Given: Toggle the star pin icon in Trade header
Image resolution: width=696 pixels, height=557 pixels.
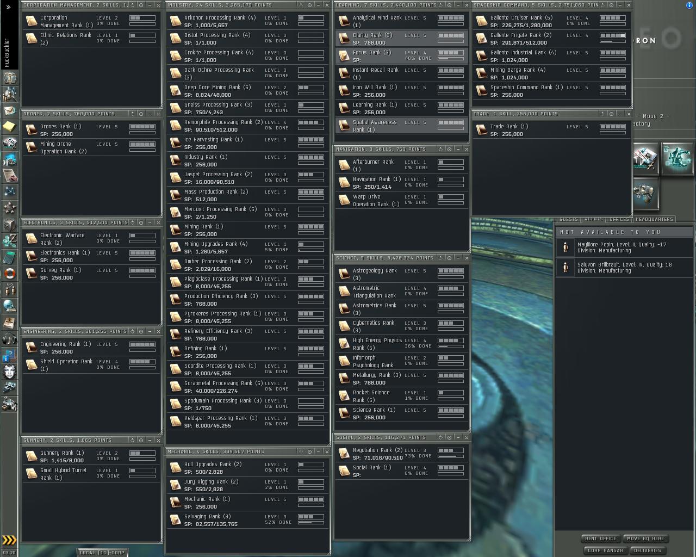Looking at the screenshot, I should tap(602, 114).
